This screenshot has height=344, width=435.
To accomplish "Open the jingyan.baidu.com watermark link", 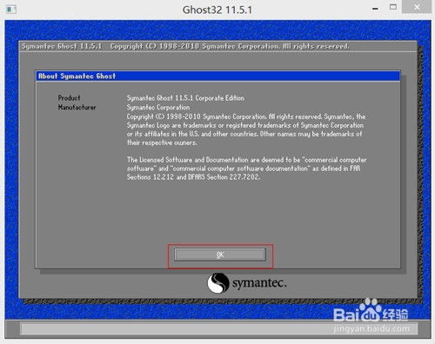I will pyautogui.click(x=371, y=329).
